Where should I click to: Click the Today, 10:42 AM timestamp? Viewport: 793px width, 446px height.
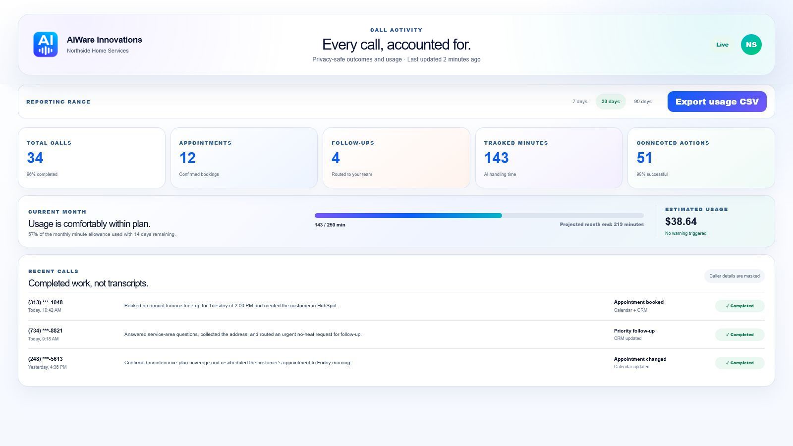tap(45, 310)
